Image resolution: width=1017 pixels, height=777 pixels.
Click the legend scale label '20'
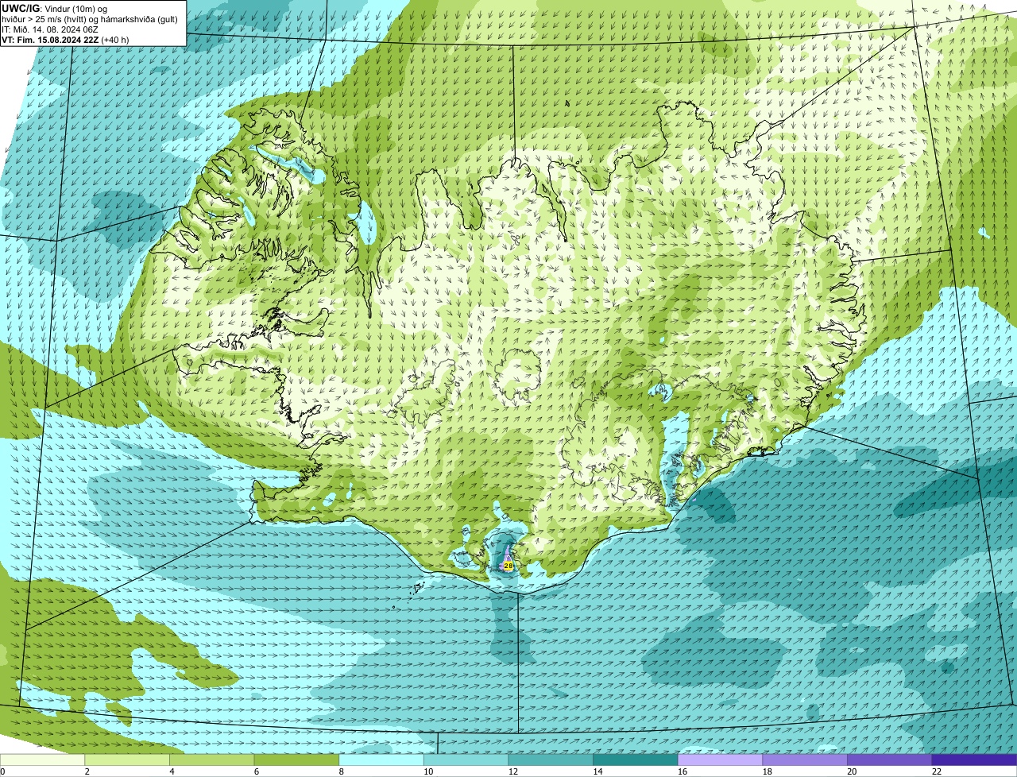pyautogui.click(x=852, y=771)
